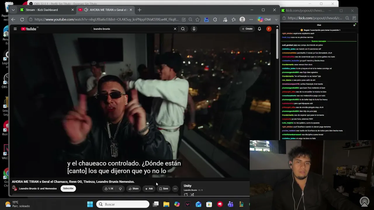Open the YouTube guide hamburger menu
Image resolution: width=374 pixels, height=210 pixels.
point(15,29)
